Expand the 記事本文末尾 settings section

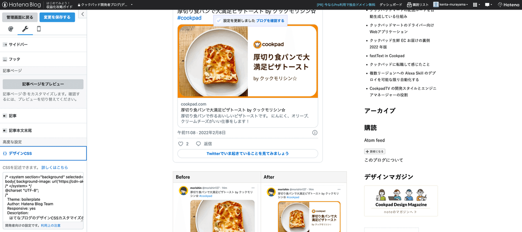(43, 130)
